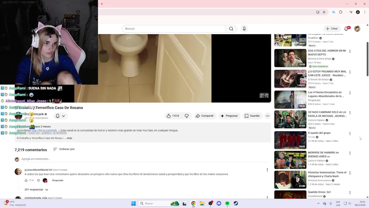Click the Chrome profile avatar in toolbar
369x208 pixels.
358,12
